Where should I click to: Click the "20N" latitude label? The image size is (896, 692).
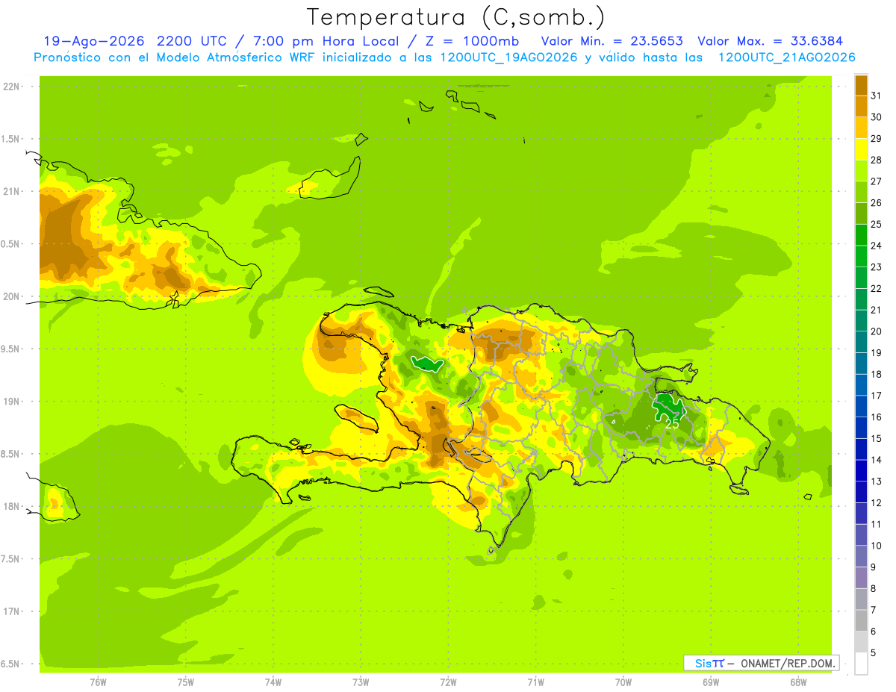[x=13, y=296]
